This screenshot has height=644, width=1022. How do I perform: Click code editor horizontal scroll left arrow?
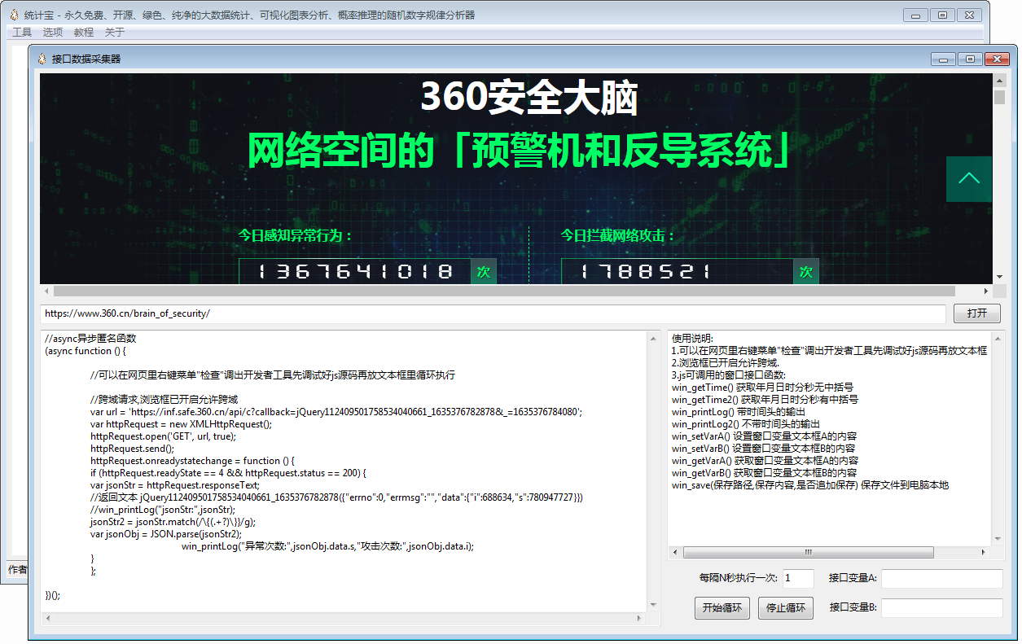[x=46, y=619]
